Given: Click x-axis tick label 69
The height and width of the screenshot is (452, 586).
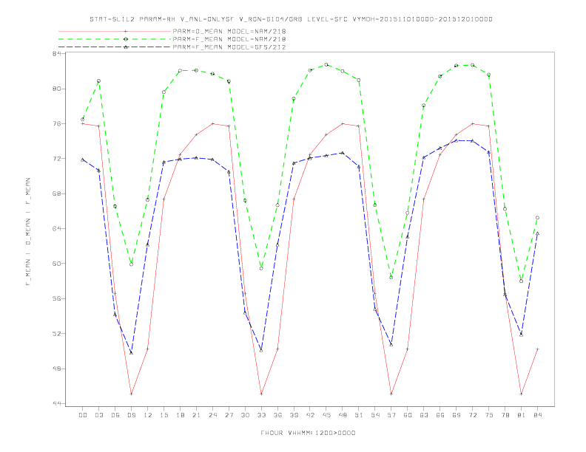Looking at the screenshot, I should (x=457, y=415).
